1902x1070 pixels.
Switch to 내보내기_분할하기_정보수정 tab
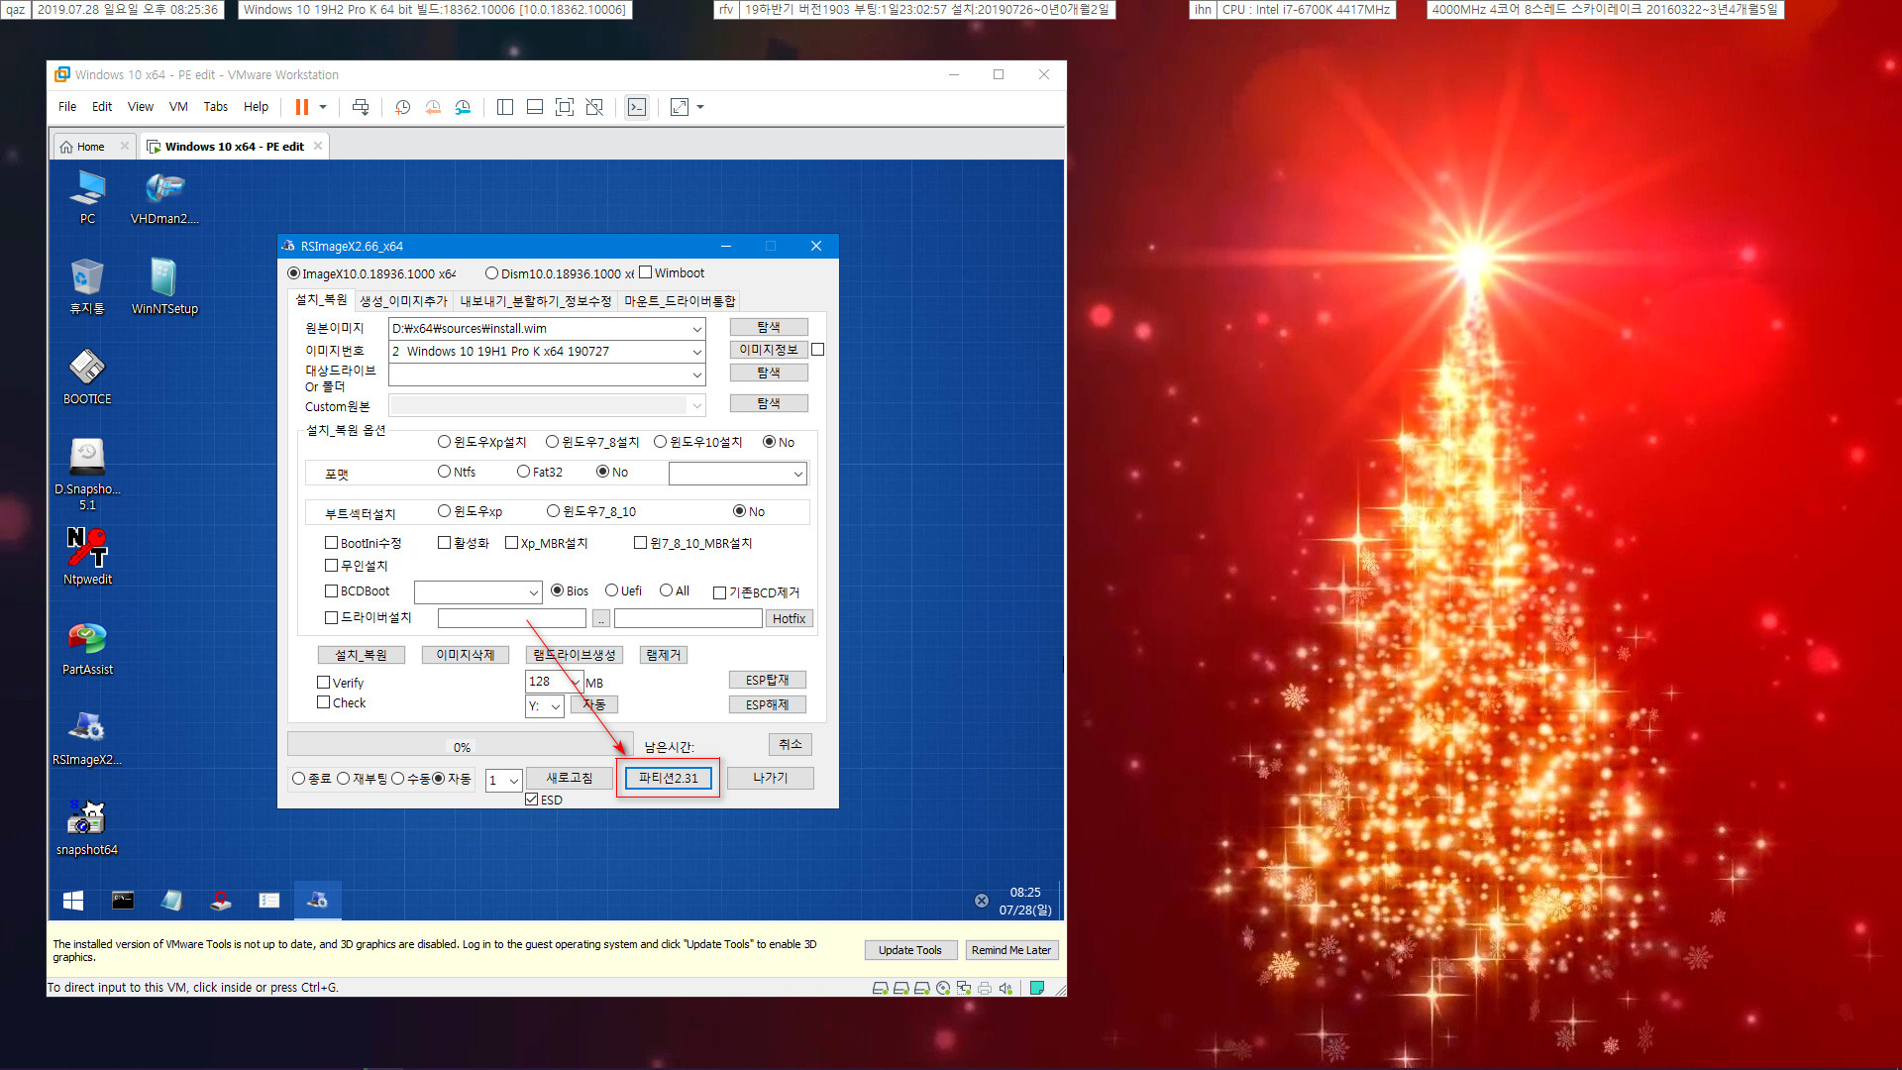536,301
